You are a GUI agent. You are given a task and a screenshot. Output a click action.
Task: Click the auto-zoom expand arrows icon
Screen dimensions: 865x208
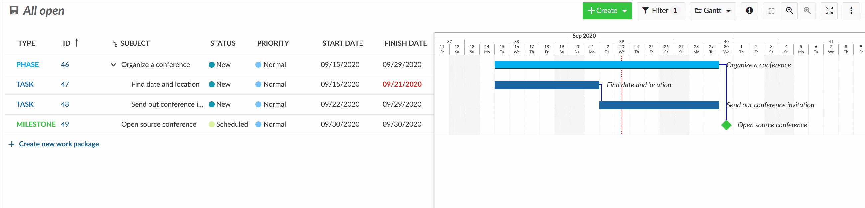coord(829,10)
